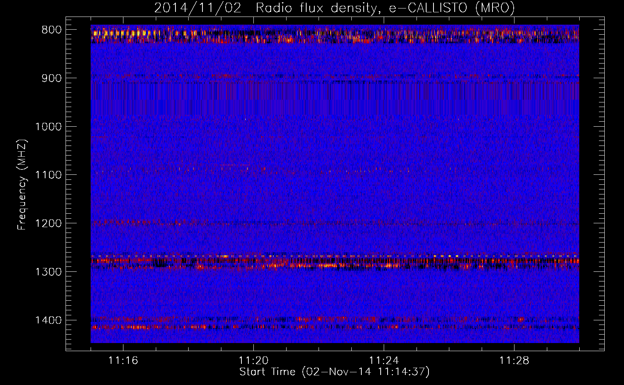Viewport: 624px width, 385px height.
Task: Select the 1400 frequency tick label
Action: tap(48, 320)
